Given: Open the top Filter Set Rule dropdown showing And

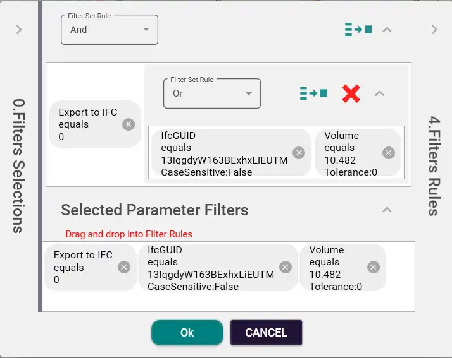Looking at the screenshot, I should pyautogui.click(x=110, y=30).
